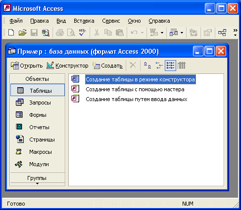The image size is (241, 210).
Task: Expand the toolbar options chevron
Action: [236, 33]
